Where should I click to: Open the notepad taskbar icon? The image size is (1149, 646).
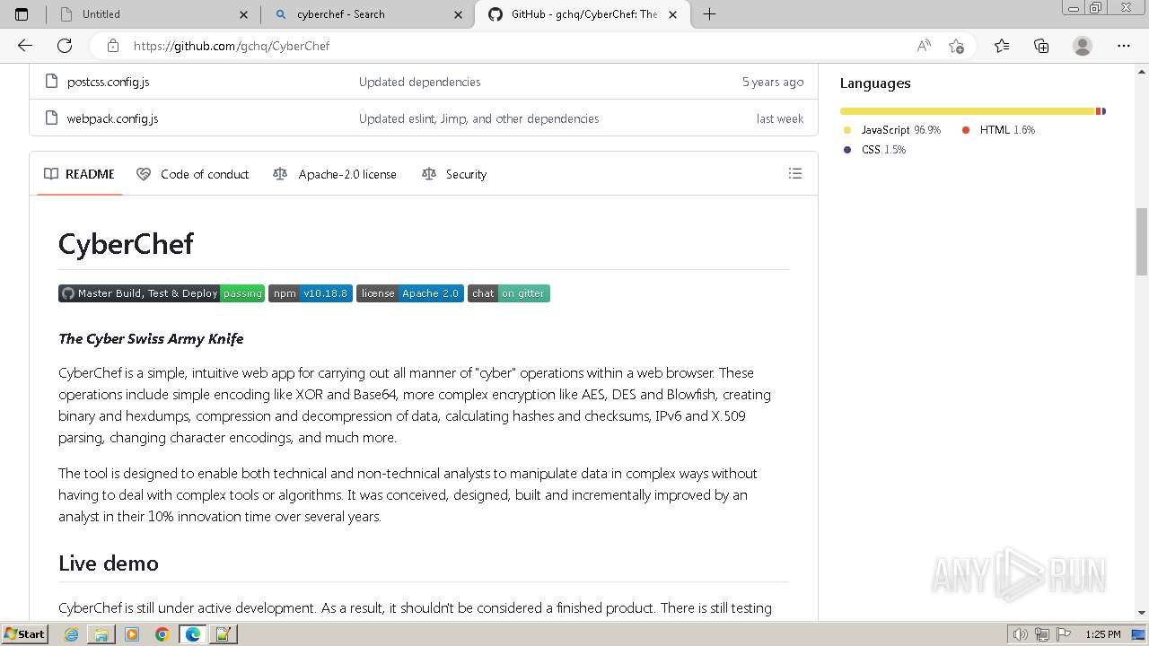223,634
